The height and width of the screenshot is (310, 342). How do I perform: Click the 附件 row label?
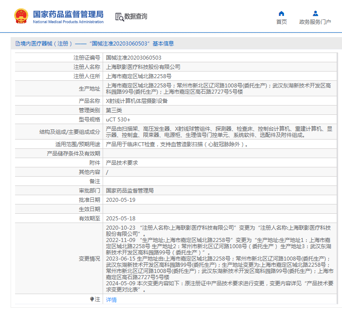(95, 163)
